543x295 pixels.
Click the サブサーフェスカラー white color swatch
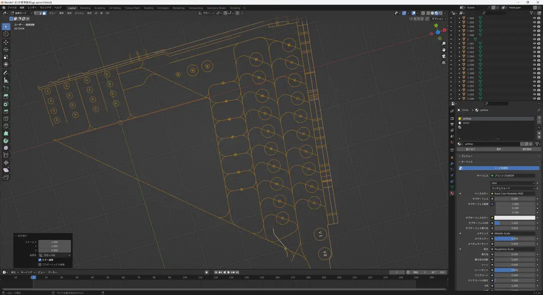pyautogui.click(x=514, y=218)
